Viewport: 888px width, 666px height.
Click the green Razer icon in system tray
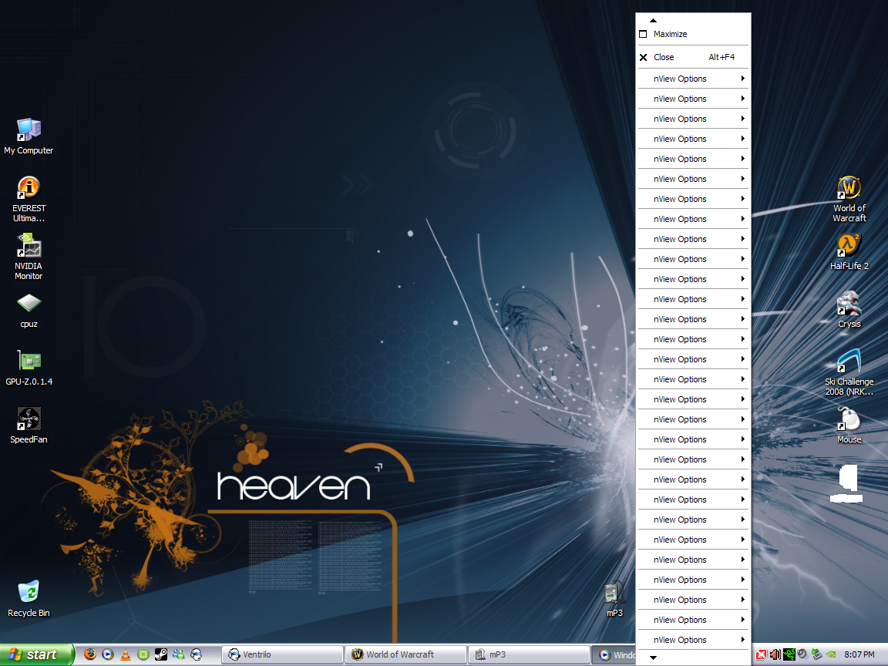pyautogui.click(x=789, y=654)
